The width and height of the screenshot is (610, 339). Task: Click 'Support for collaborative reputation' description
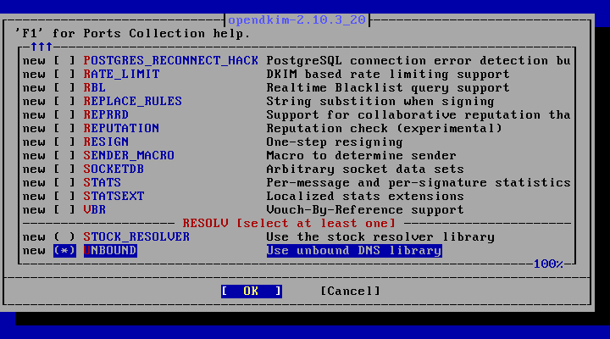click(419, 115)
